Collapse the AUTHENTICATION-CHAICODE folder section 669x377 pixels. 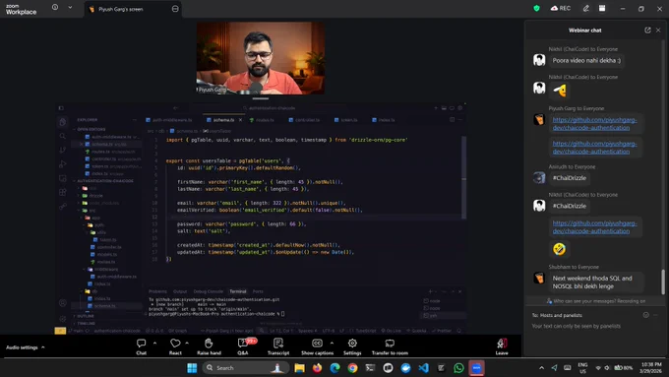click(x=104, y=181)
